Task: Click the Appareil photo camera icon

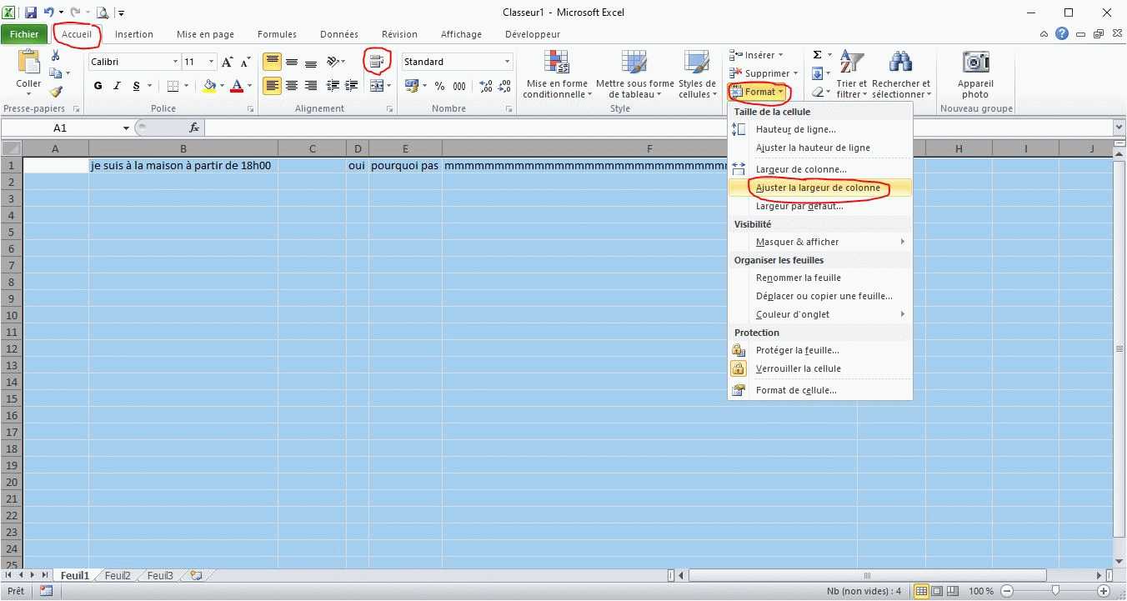Action: (975, 63)
